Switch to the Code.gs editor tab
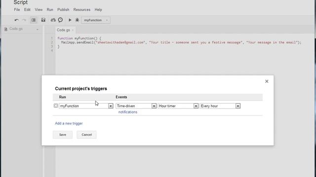Screen dimensions: 316x177 (x=63, y=30)
